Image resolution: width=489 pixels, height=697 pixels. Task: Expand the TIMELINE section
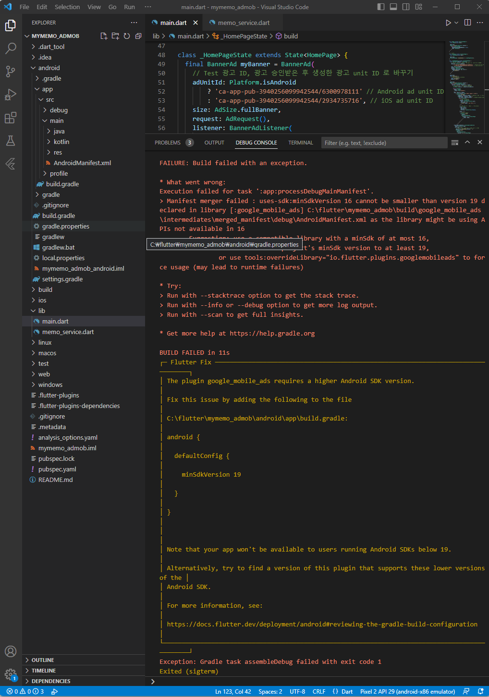(x=84, y=671)
